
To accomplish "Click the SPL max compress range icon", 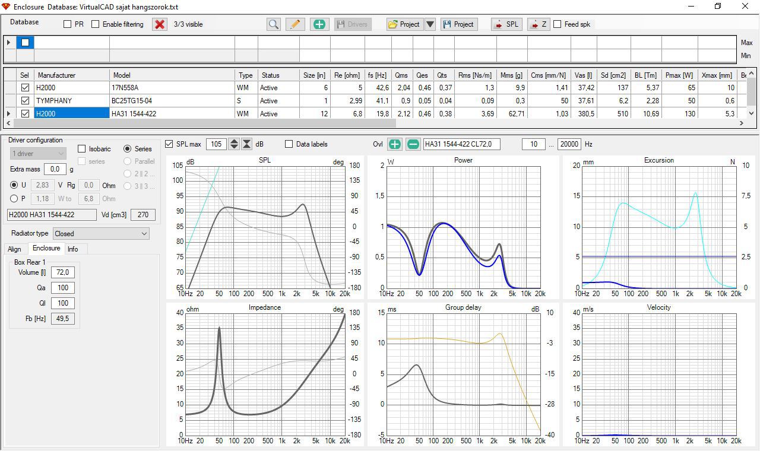I will 247,144.
